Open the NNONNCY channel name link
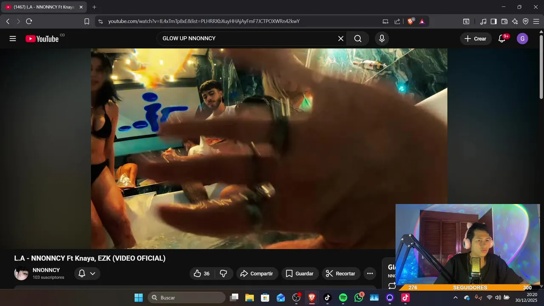Screen dimensions: 544x306 point(46,270)
